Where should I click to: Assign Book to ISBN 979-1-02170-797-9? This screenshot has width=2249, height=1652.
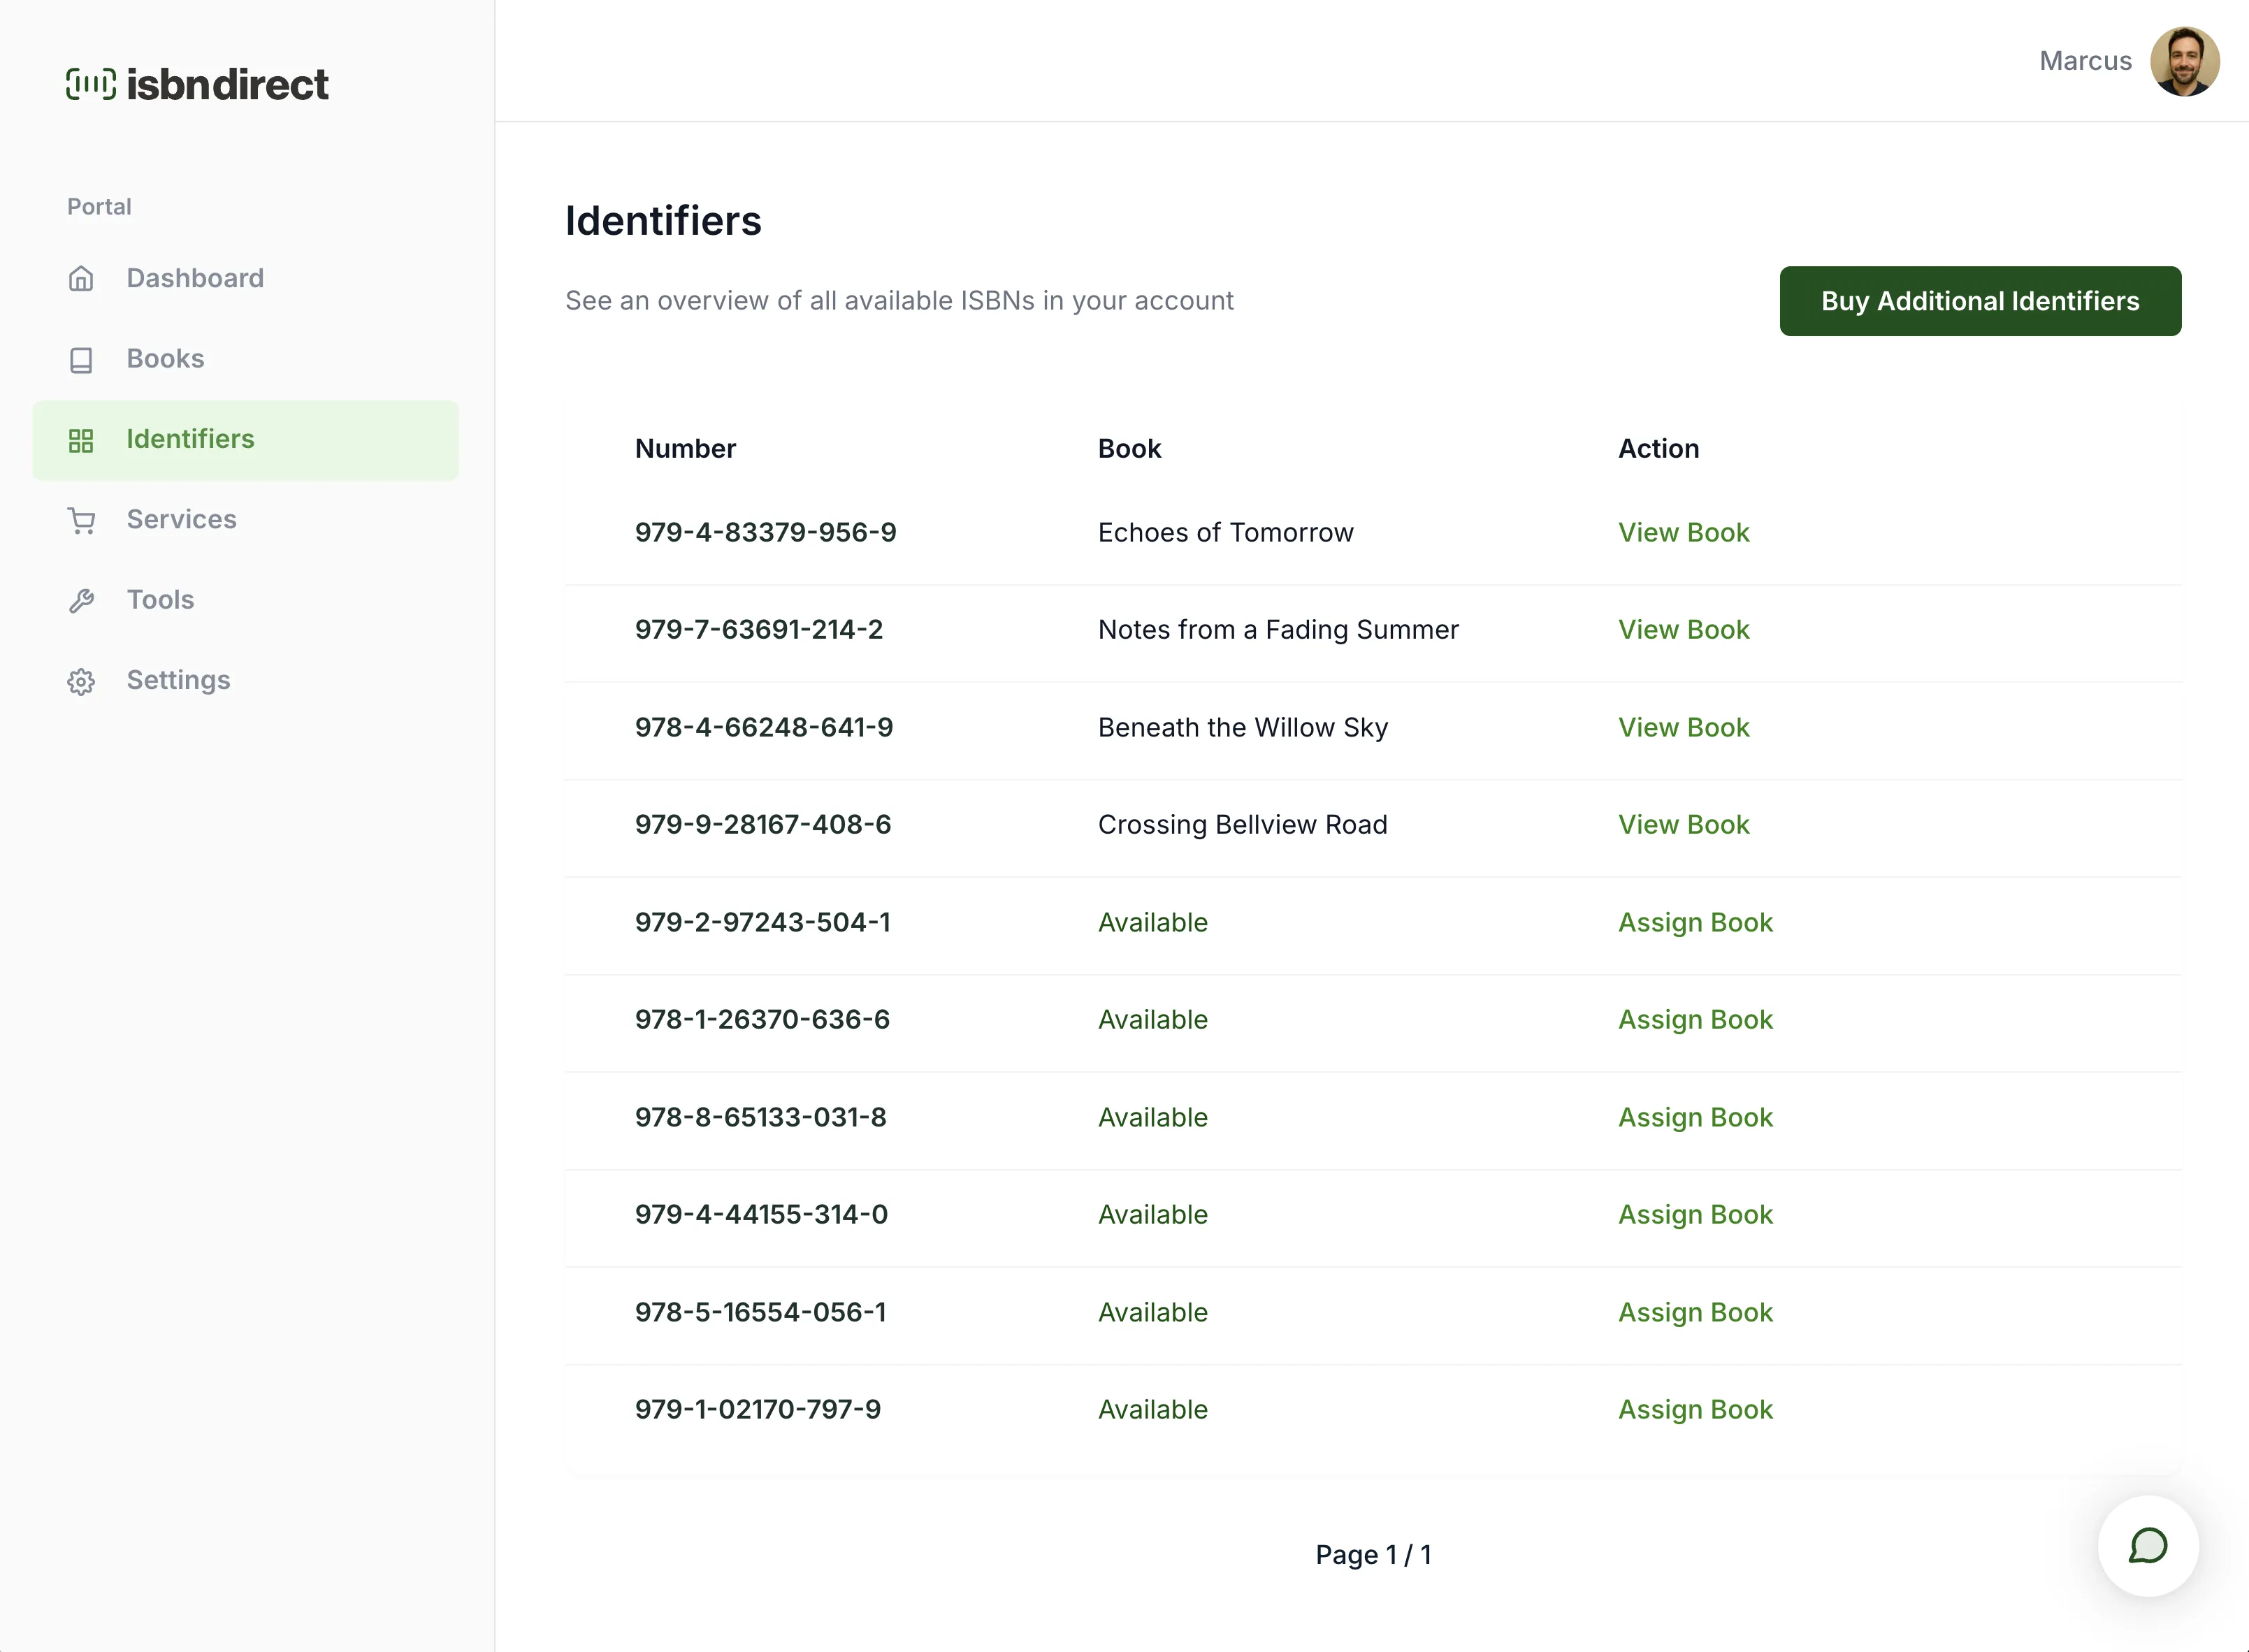click(x=1695, y=1409)
